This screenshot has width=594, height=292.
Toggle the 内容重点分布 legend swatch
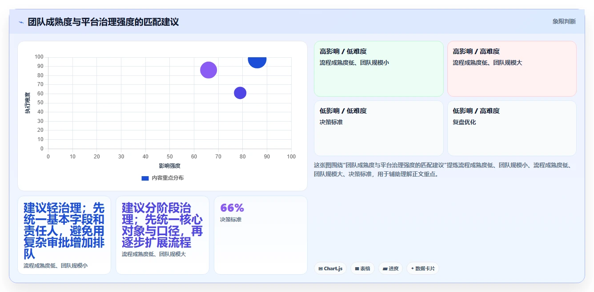pyautogui.click(x=145, y=178)
